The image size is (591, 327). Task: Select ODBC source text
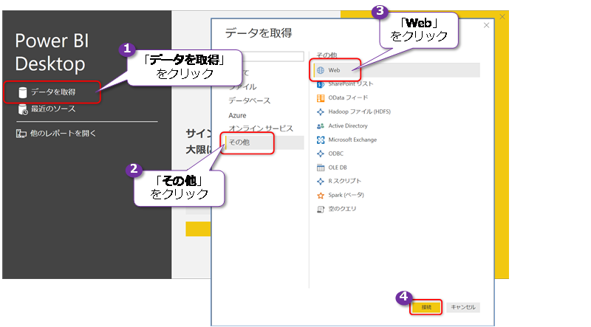[x=335, y=154]
